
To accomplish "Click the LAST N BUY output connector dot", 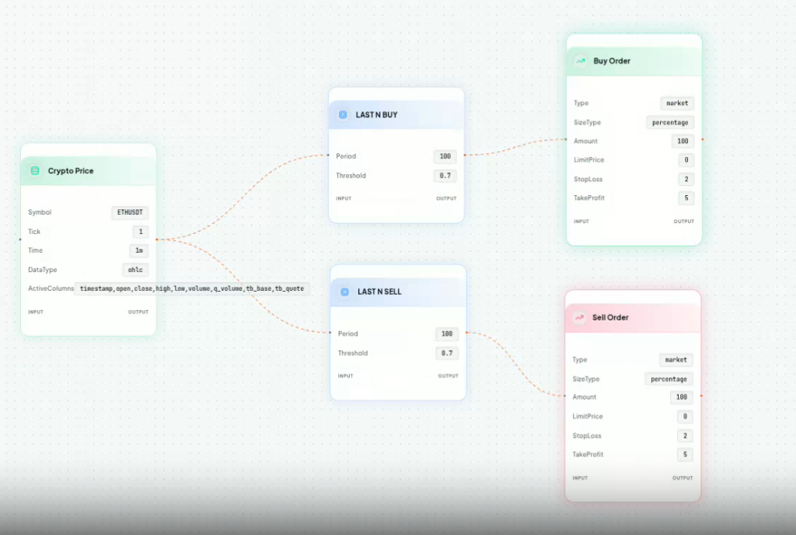I will click(x=465, y=156).
